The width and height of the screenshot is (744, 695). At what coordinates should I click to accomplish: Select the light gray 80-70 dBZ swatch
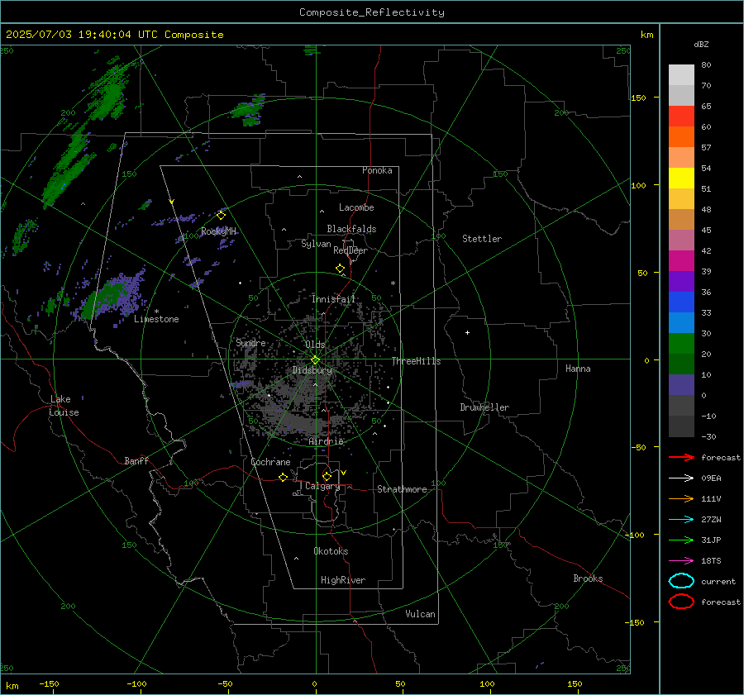[x=681, y=75]
